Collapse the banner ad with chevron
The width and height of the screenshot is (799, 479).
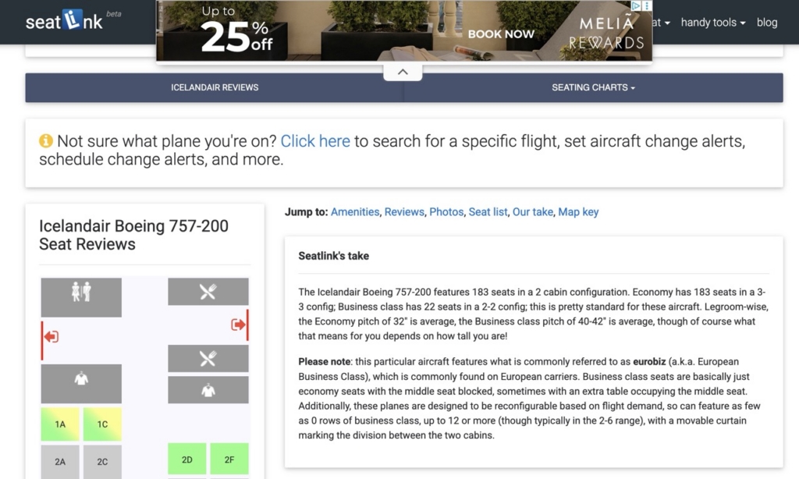[403, 72]
